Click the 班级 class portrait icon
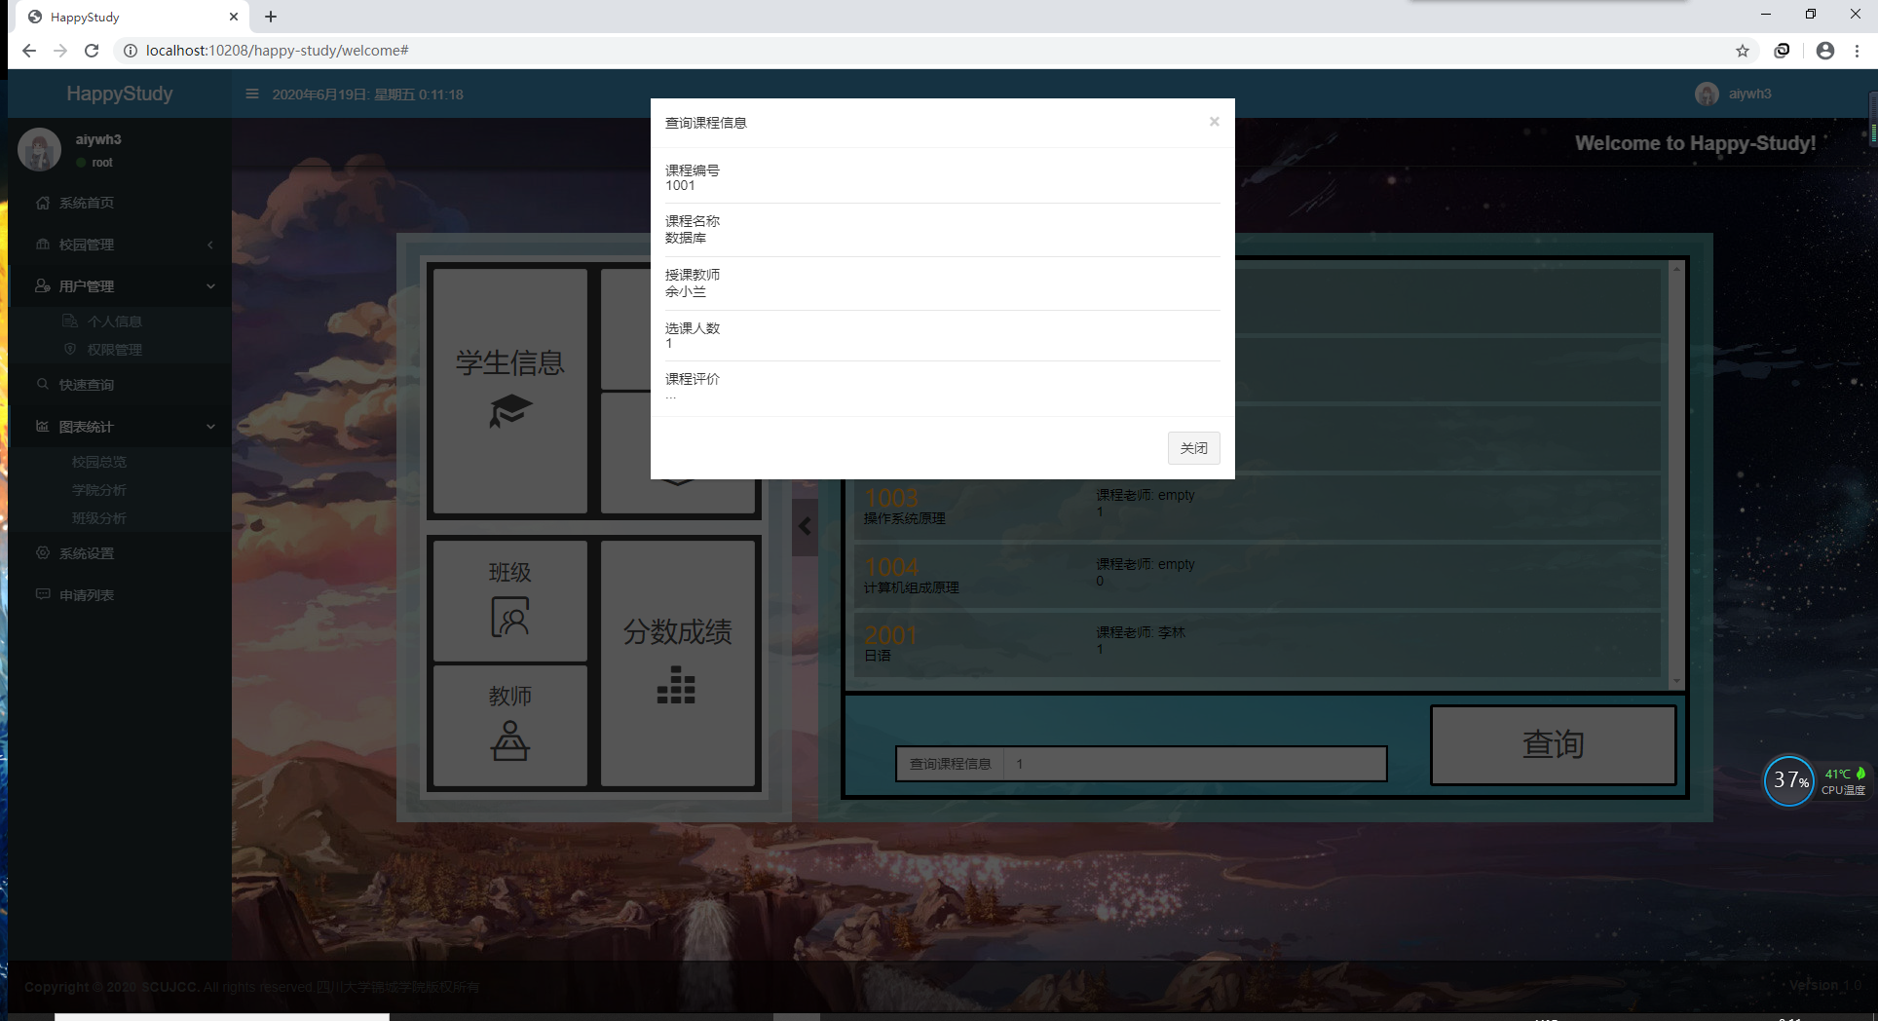 [509, 618]
